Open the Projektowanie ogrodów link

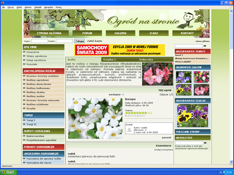pos(42,140)
